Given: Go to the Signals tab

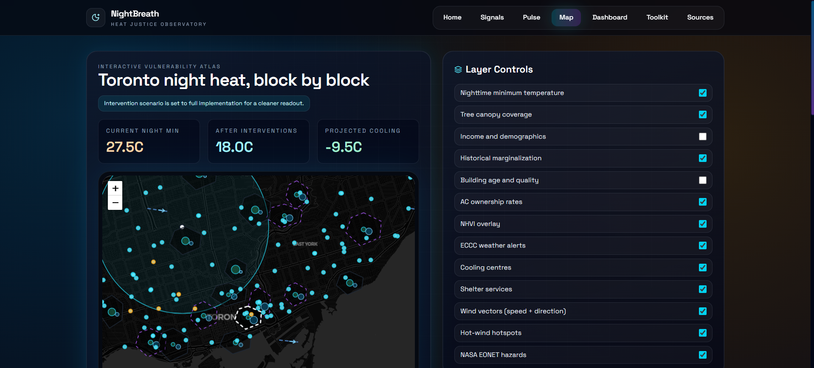Looking at the screenshot, I should click(x=492, y=17).
